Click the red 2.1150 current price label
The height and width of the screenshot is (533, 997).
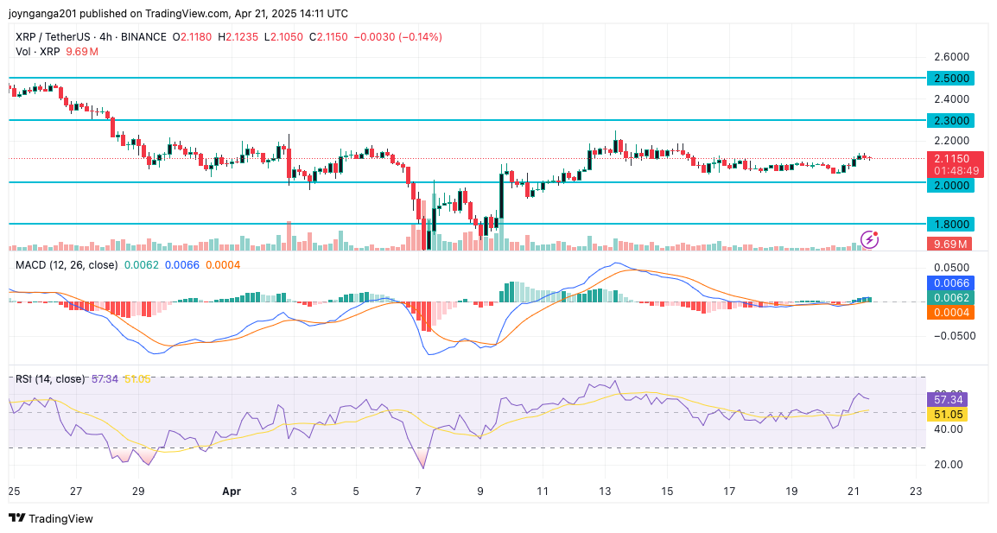949,159
